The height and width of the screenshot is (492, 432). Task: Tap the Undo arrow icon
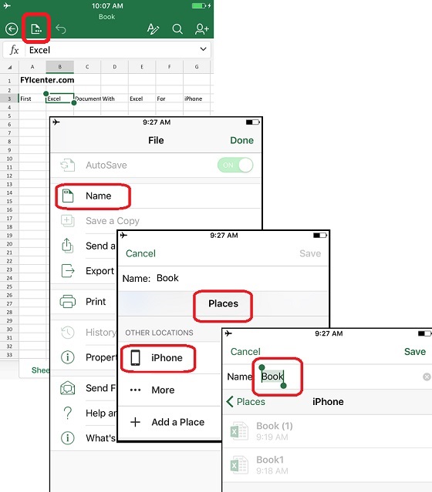[61, 29]
